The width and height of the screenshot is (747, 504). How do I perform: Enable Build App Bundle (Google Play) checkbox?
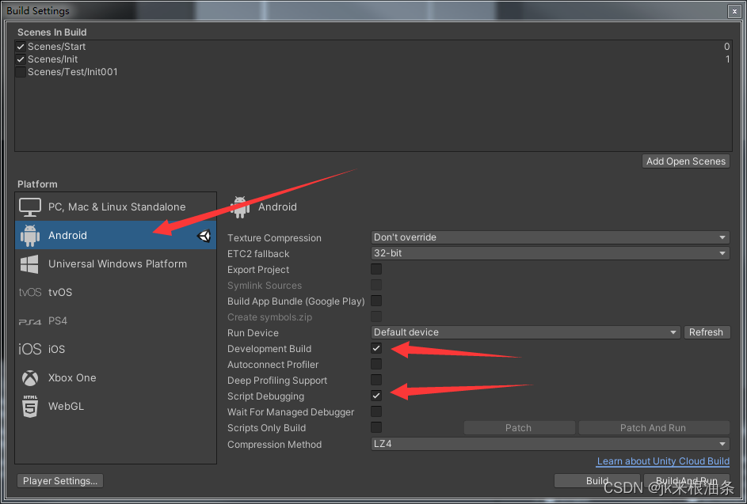(376, 301)
